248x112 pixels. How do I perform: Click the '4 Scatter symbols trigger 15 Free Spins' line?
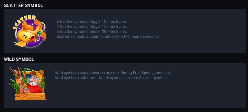click(x=92, y=27)
